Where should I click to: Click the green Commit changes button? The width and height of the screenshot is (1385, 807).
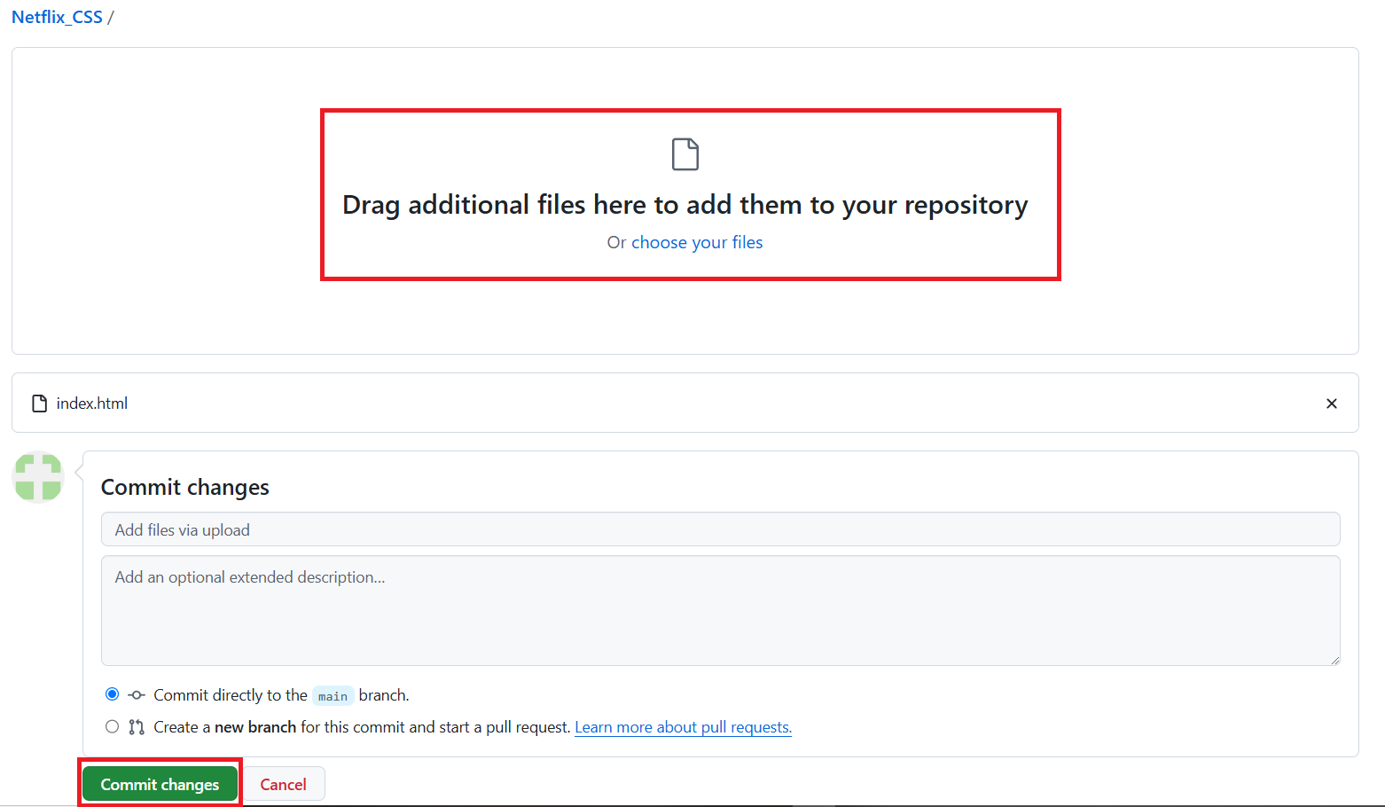pyautogui.click(x=160, y=784)
